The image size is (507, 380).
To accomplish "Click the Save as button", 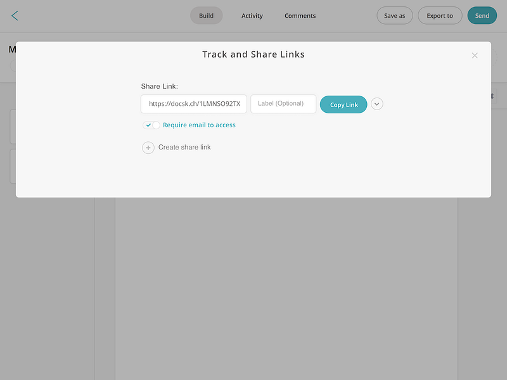I will pos(394,15).
